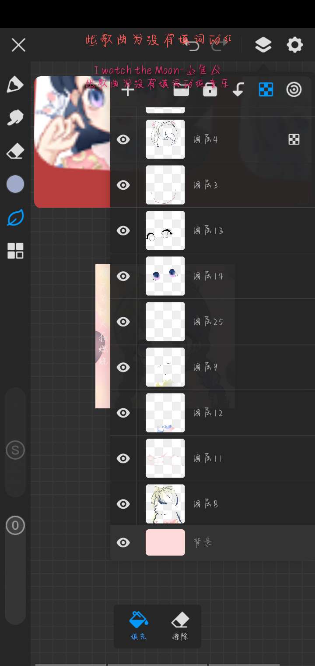The image size is (315, 666).
Task: Close the layers panel via stack icon
Action: 263,45
